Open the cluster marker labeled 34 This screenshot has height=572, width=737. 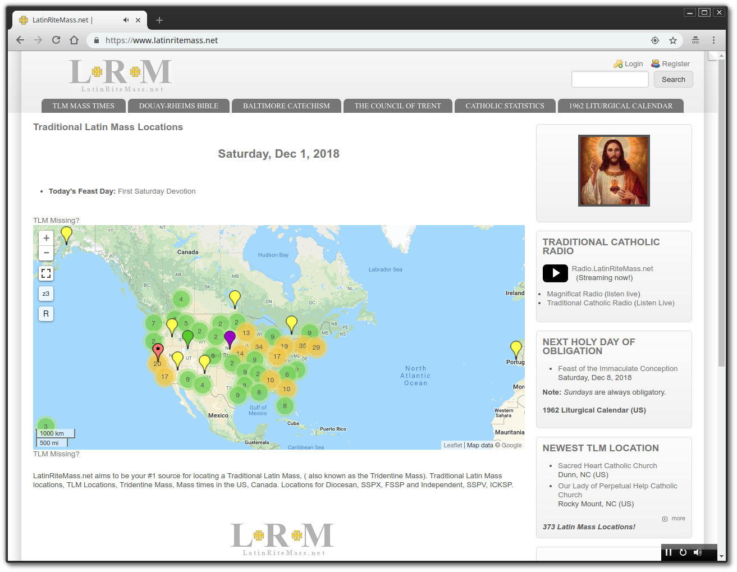[x=259, y=347]
